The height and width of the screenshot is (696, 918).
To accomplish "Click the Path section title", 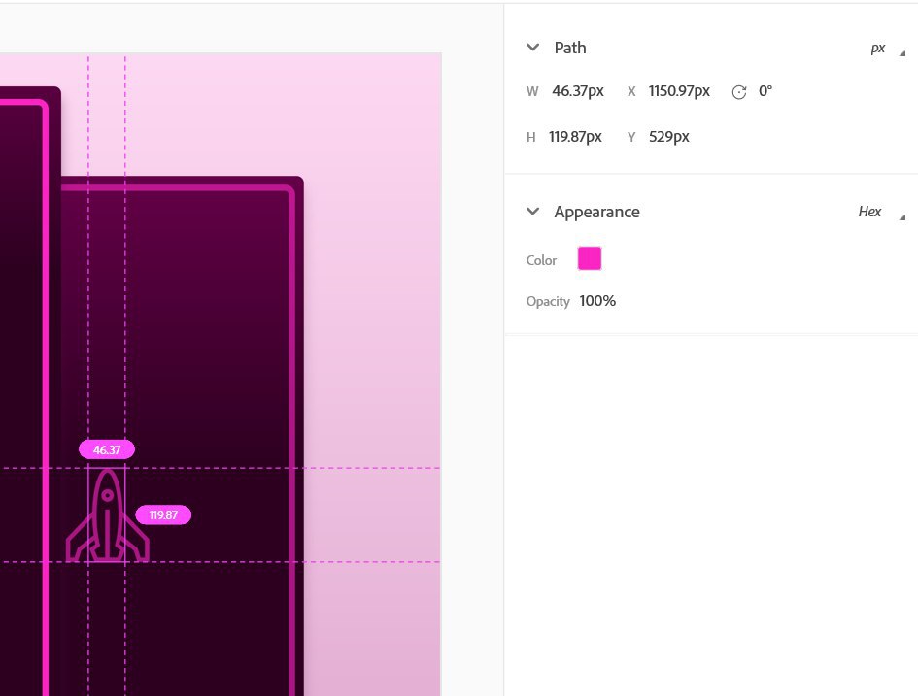I will point(570,48).
